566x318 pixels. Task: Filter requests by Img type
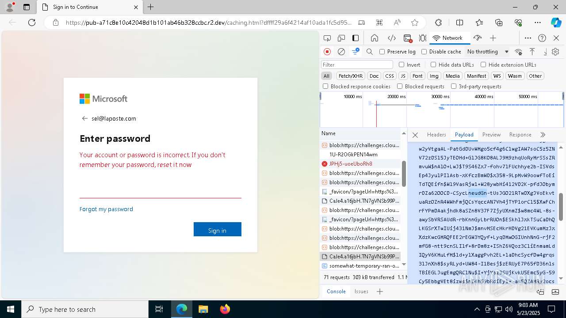click(x=434, y=76)
